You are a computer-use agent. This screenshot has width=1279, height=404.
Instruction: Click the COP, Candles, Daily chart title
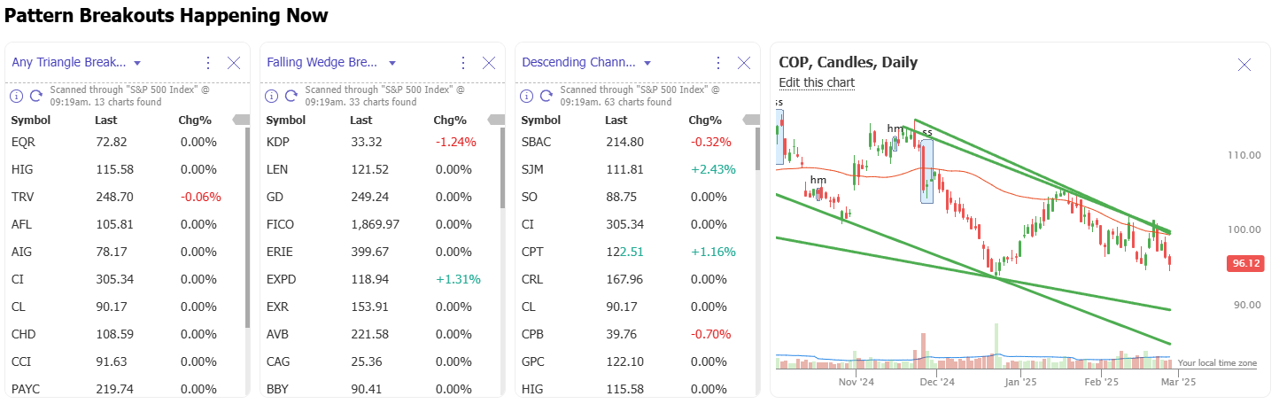click(x=848, y=62)
